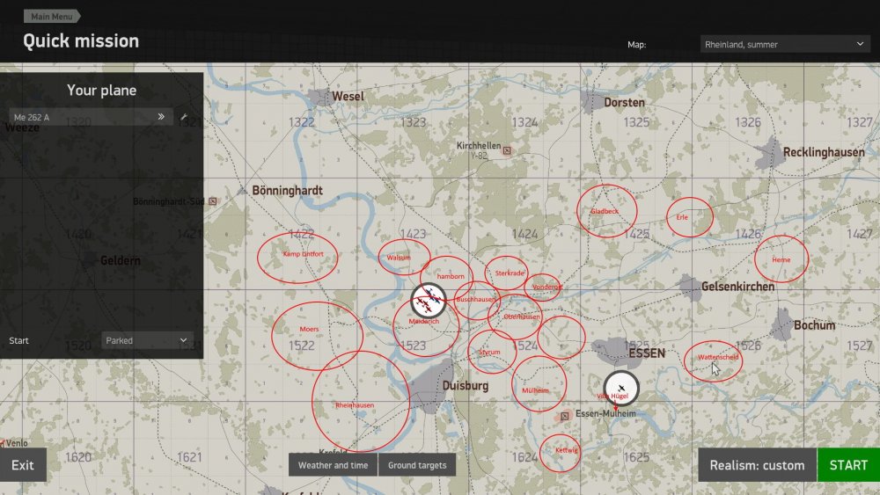Expand the Rheinland, summer map dropdown
880x495 pixels.
pyautogui.click(x=785, y=44)
